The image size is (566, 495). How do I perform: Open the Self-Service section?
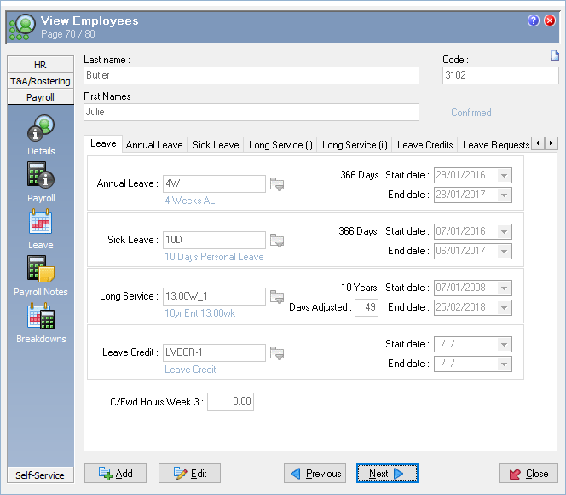point(40,475)
